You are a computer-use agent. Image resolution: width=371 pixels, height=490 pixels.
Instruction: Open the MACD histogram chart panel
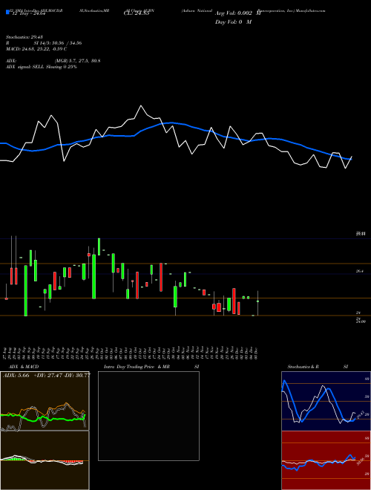coord(45,460)
